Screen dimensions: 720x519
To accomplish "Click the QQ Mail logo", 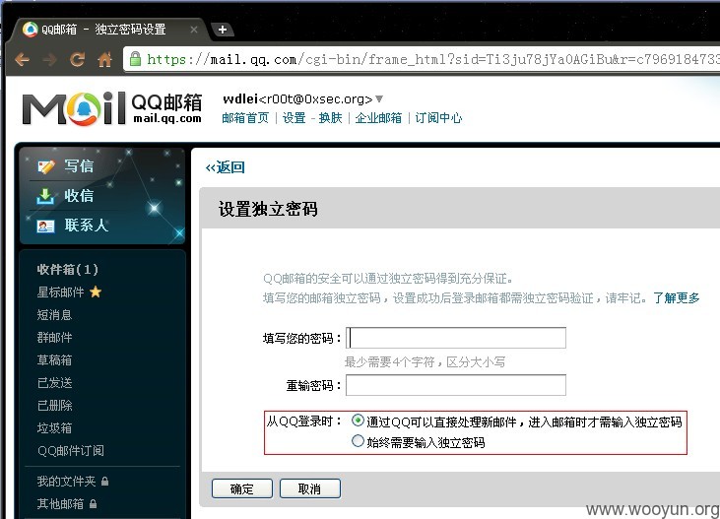I will [112, 108].
